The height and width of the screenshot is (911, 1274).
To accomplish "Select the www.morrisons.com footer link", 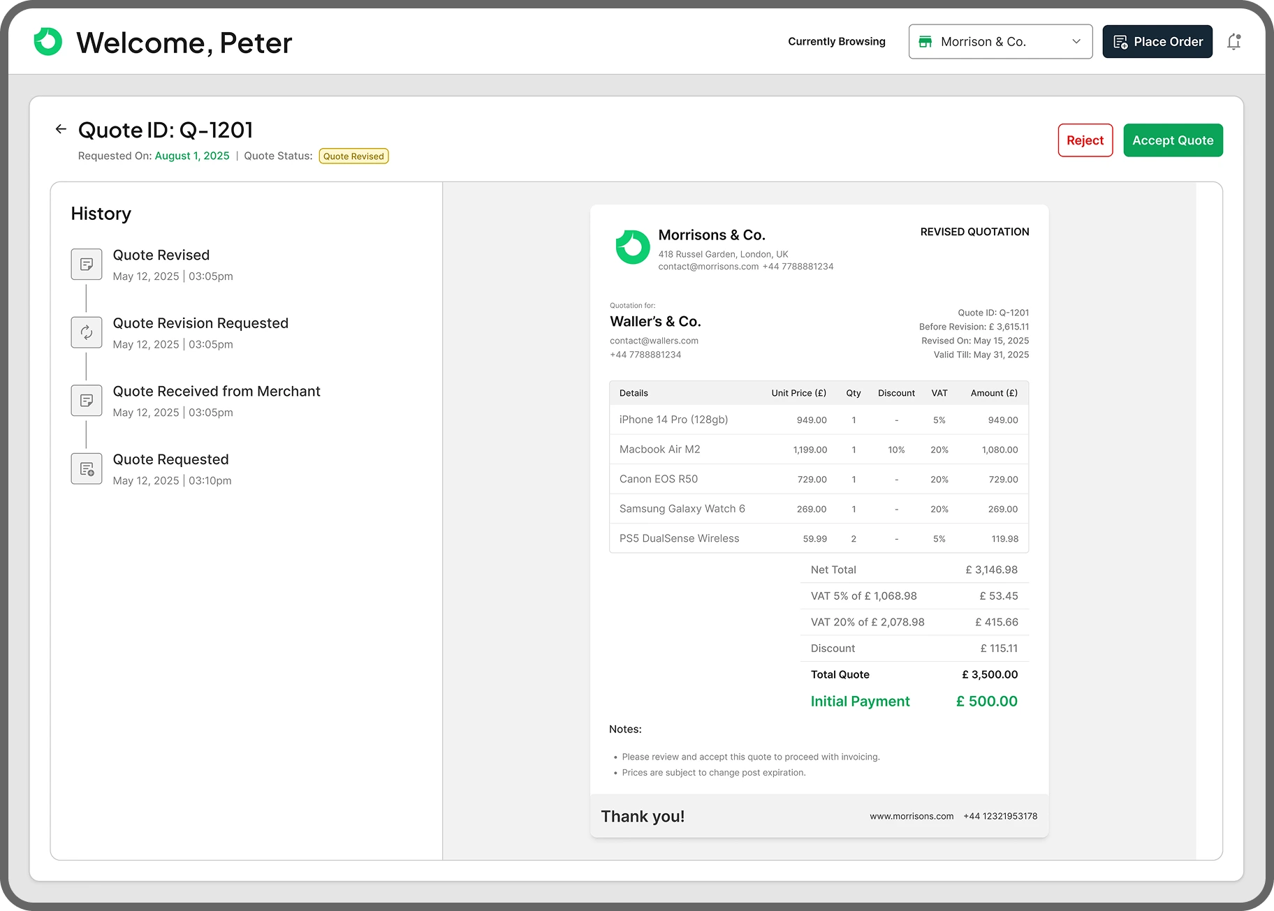I will coord(911,815).
